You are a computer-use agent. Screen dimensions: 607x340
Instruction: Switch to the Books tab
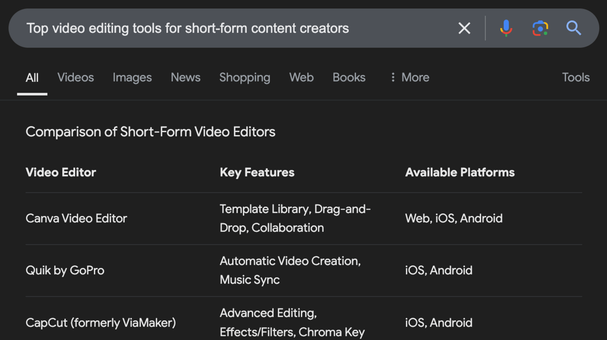349,77
